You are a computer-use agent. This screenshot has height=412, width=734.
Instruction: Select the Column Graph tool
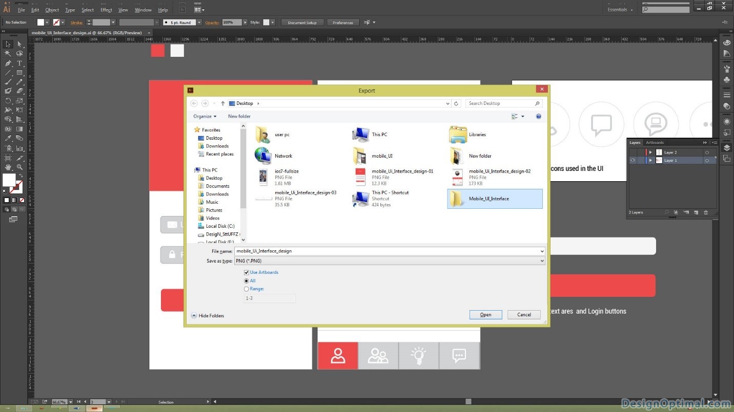(x=19, y=148)
